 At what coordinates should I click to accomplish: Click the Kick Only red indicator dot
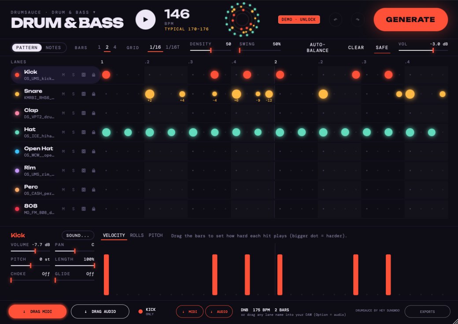[x=140, y=311]
